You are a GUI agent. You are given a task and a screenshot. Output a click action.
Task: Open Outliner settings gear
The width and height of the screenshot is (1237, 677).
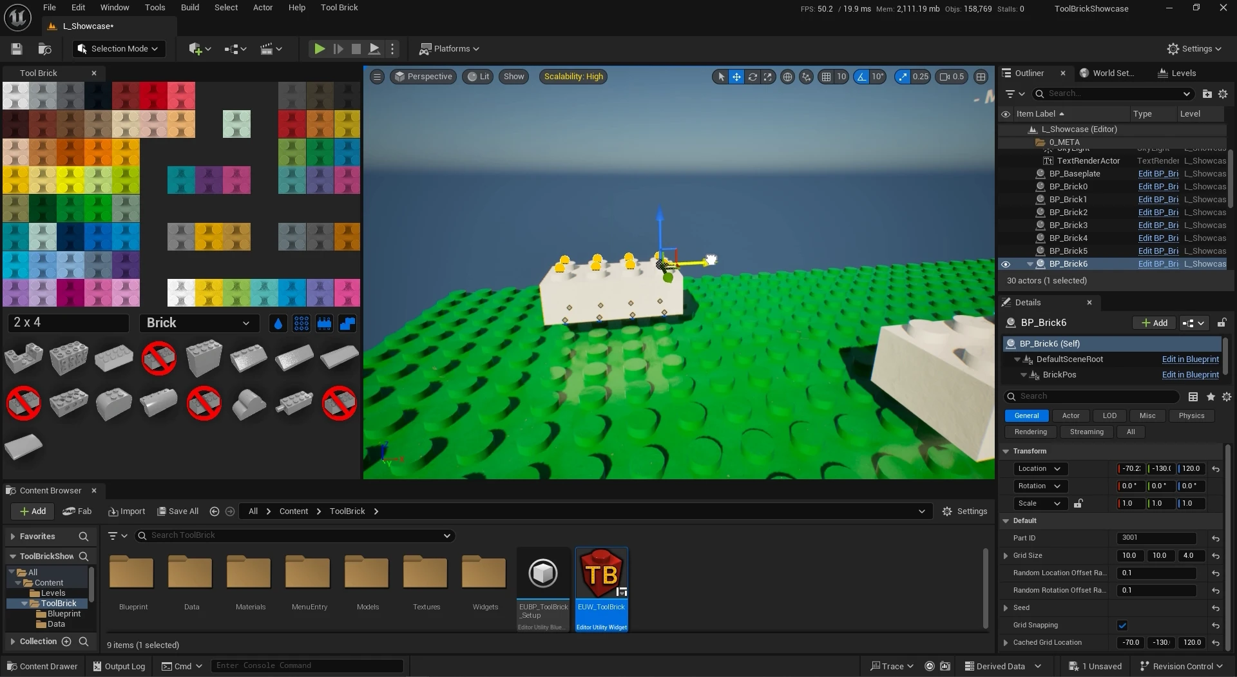(x=1223, y=94)
